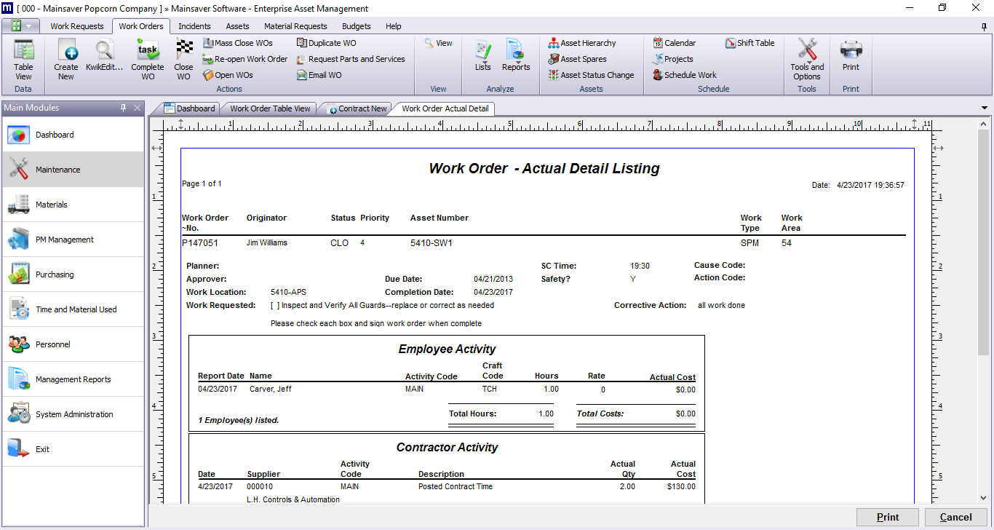The height and width of the screenshot is (530, 994).
Task: Switch to the Work Order Table View tab
Action: (270, 108)
